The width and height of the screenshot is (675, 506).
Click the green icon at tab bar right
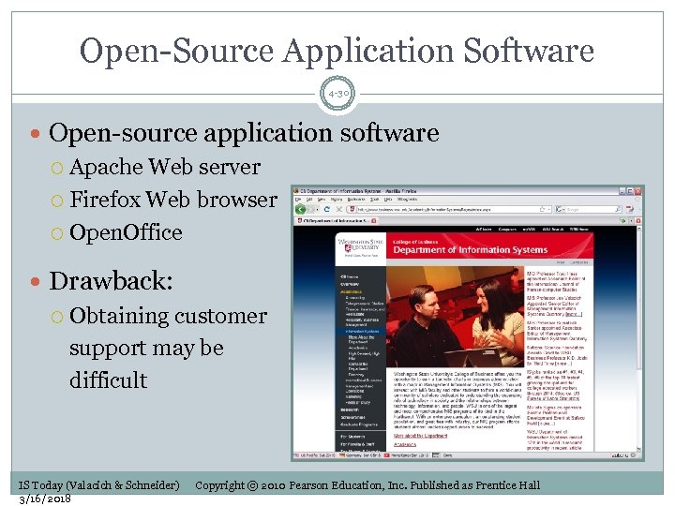pyautogui.click(x=622, y=221)
